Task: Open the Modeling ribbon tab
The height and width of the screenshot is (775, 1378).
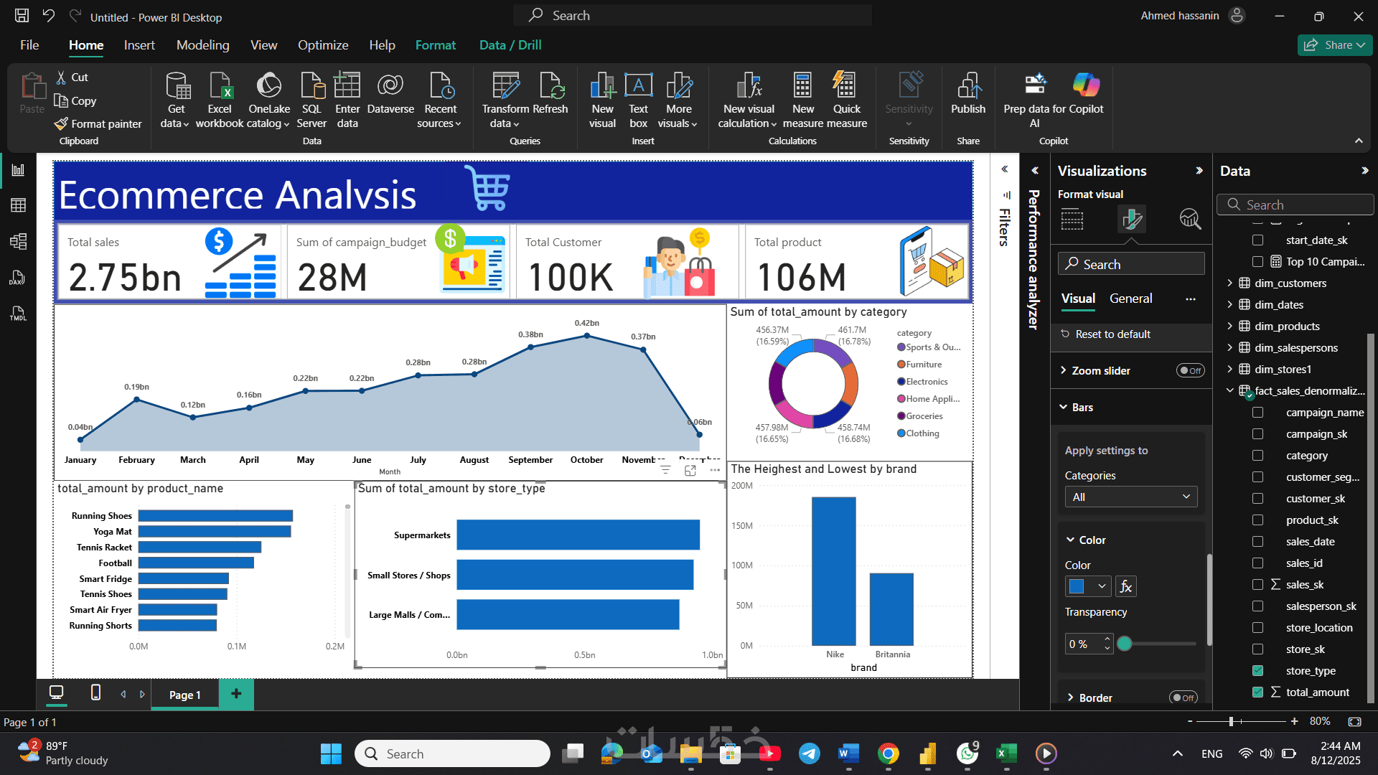Action: pos(202,45)
